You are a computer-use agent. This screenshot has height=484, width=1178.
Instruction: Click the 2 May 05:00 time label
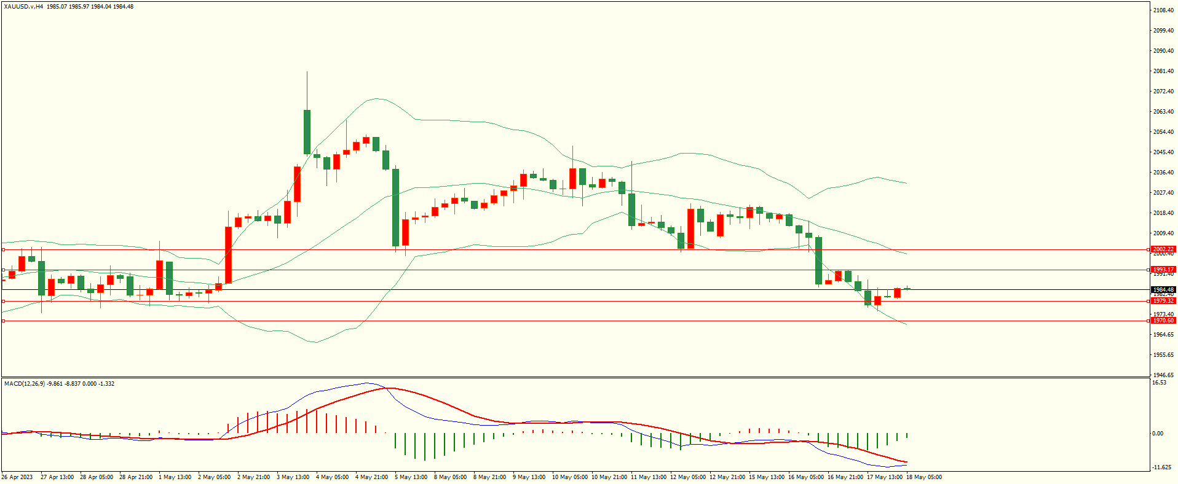[215, 477]
